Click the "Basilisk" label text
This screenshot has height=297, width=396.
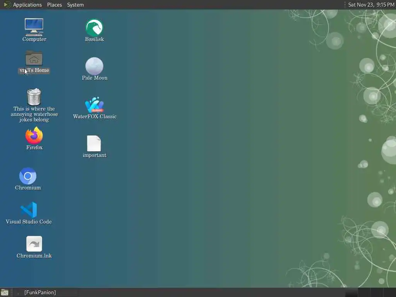(94, 39)
